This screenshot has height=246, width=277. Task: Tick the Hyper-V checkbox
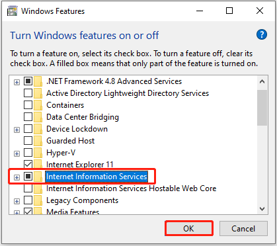click(28, 153)
